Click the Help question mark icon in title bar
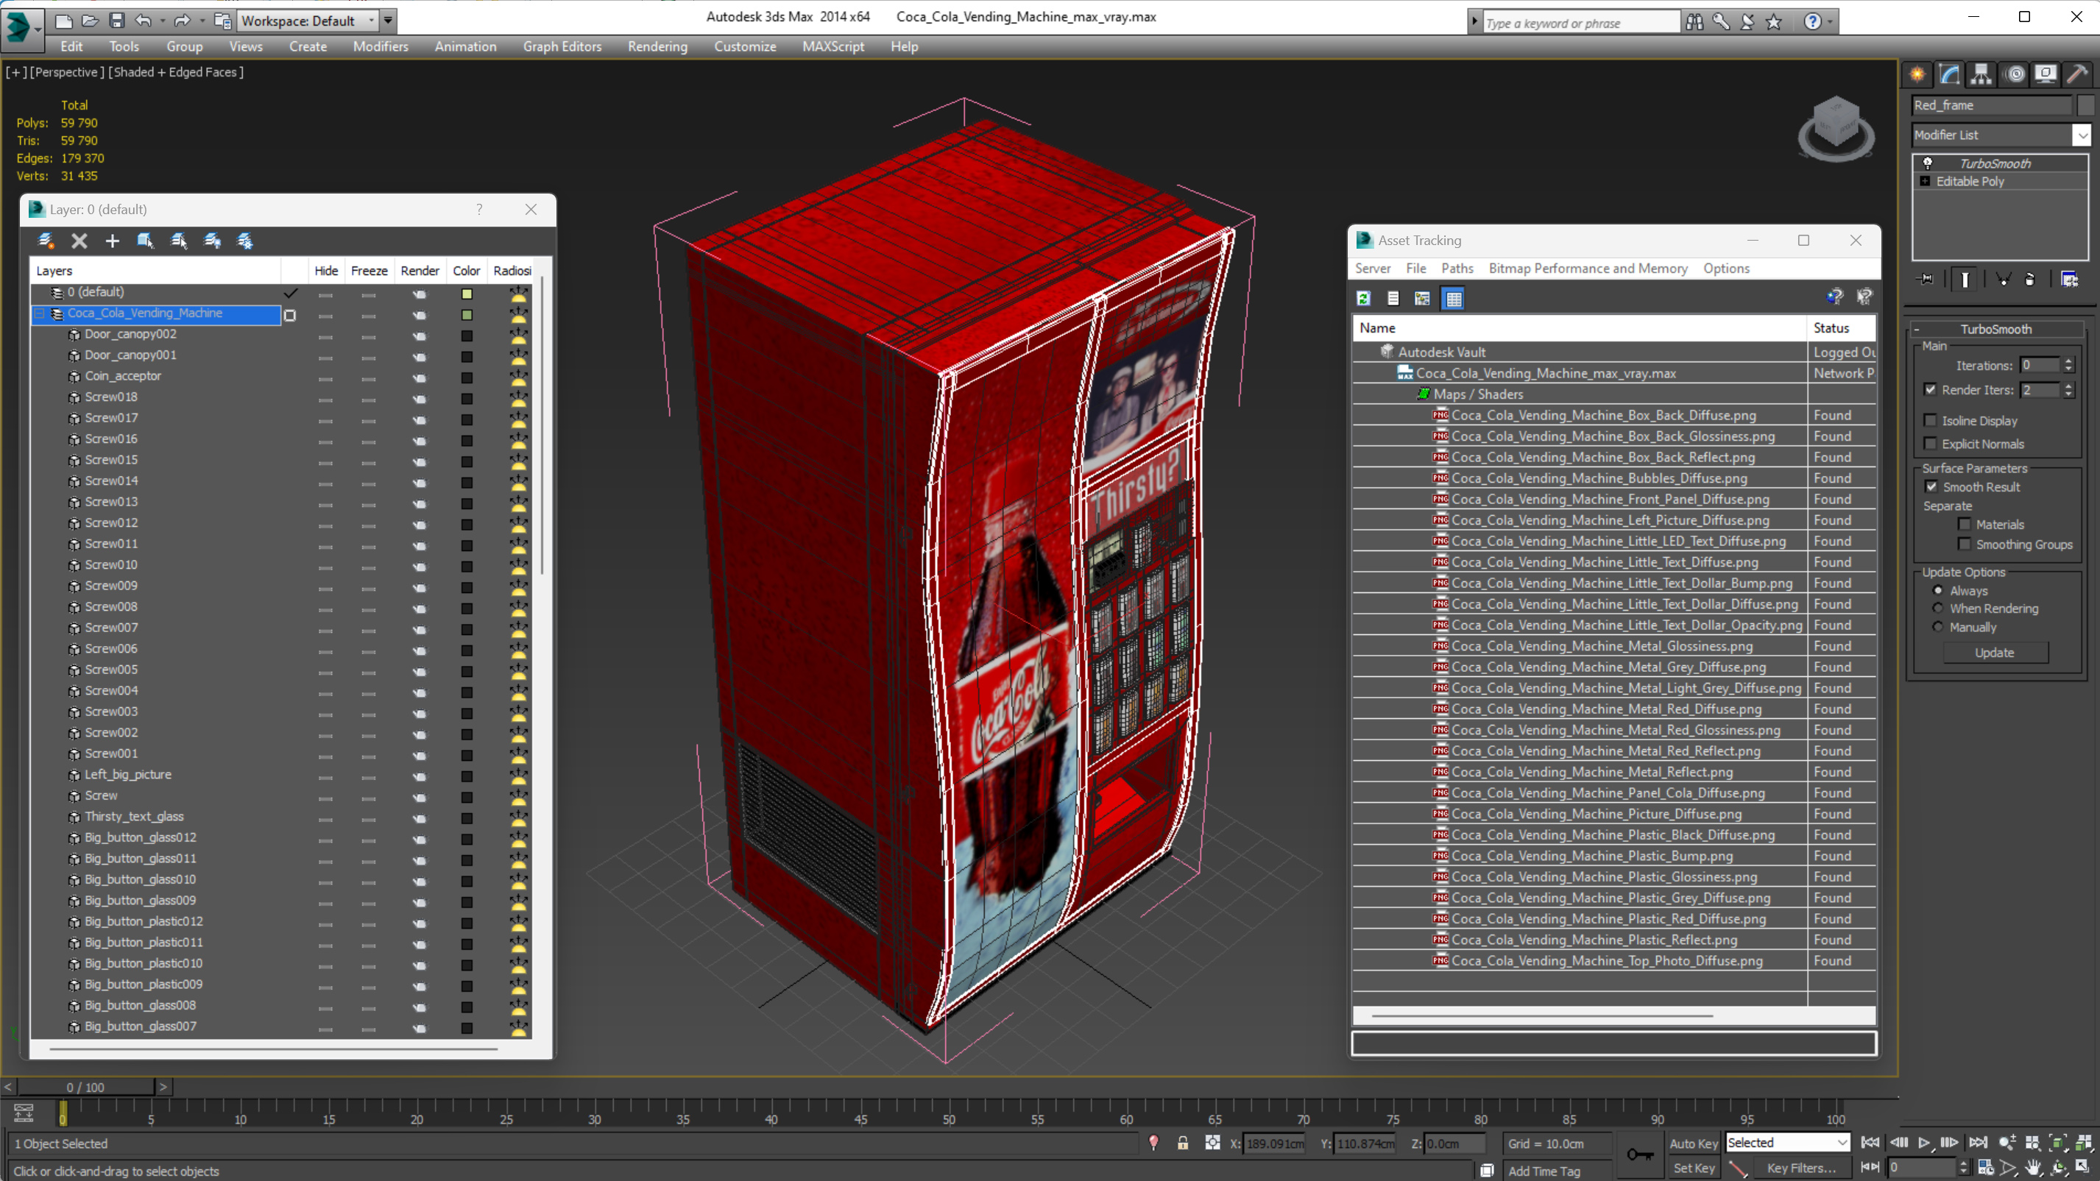The image size is (2100, 1181). coord(1811,22)
